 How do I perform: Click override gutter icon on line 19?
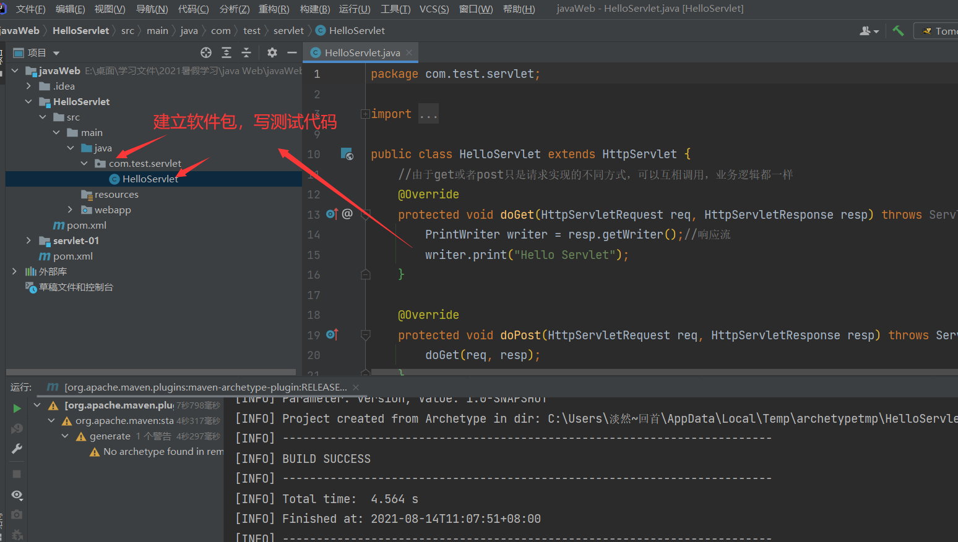[332, 334]
